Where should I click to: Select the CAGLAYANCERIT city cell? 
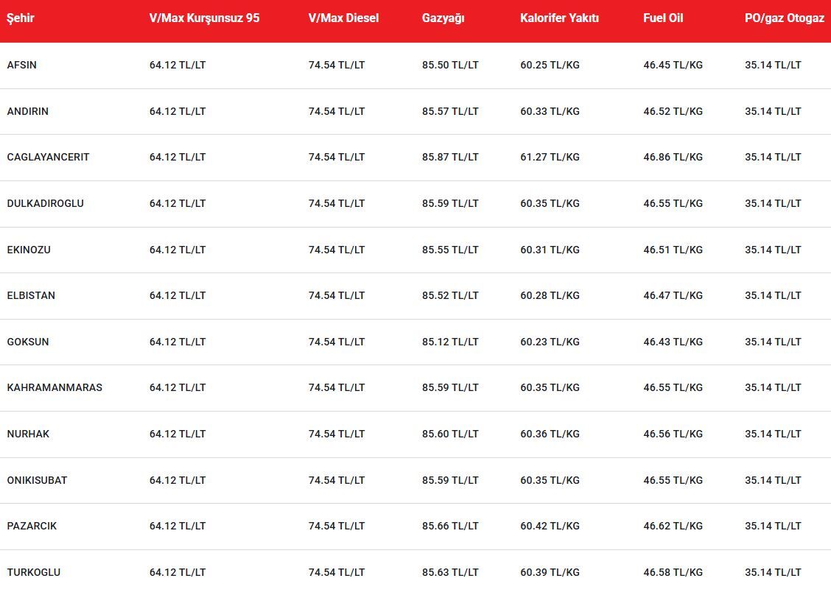point(48,157)
